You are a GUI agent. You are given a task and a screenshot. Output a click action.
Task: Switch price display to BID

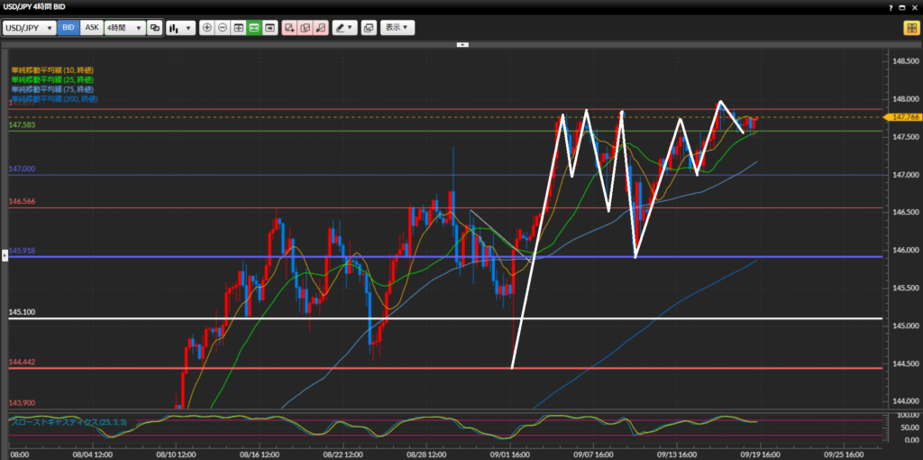tap(69, 28)
